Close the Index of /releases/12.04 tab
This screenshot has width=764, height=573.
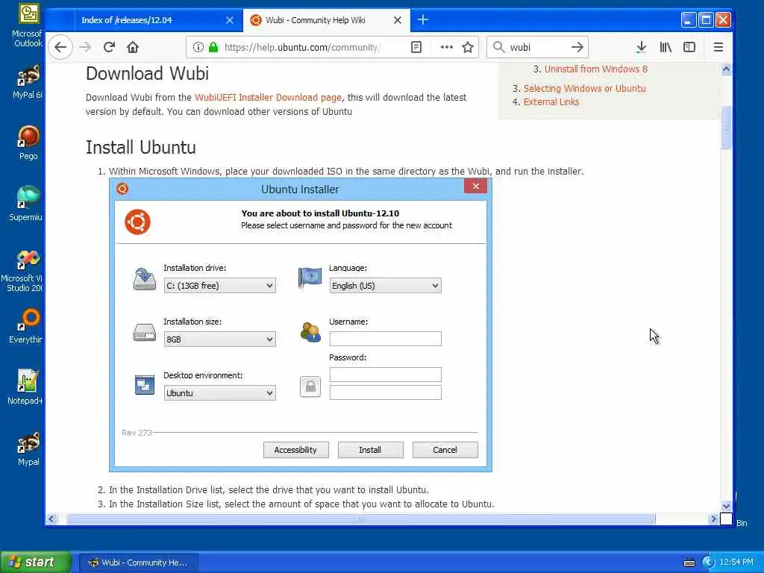click(230, 20)
